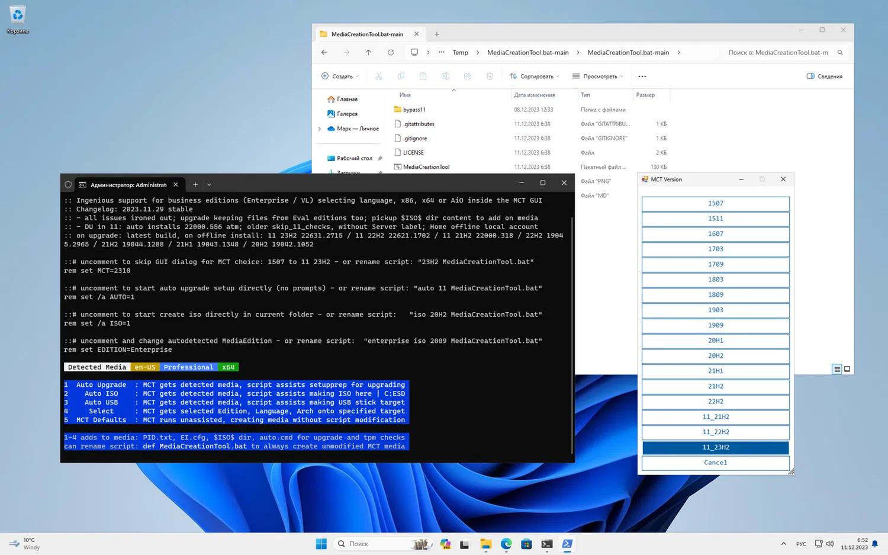This screenshot has width=888, height=555.
Task: Toggle the Сведения details pane
Action: [824, 76]
